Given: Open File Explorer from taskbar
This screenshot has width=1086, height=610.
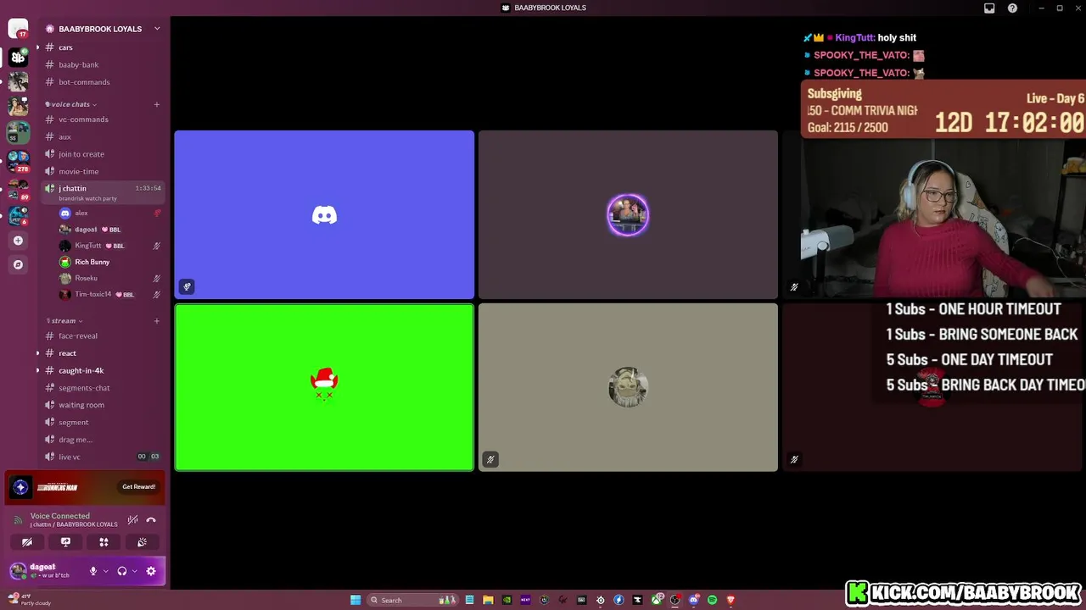Looking at the screenshot, I should click(488, 600).
